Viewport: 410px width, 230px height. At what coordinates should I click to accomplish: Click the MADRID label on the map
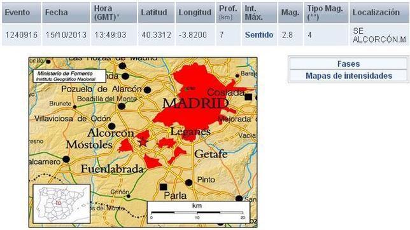(195, 104)
